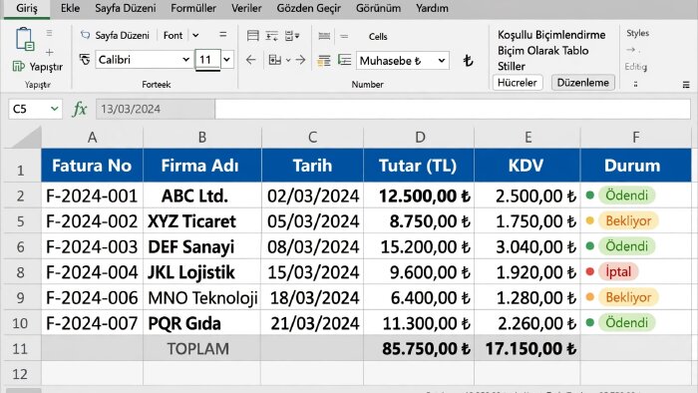Click the font size box showing 11
Screen dimensions: 698x393
[207, 60]
